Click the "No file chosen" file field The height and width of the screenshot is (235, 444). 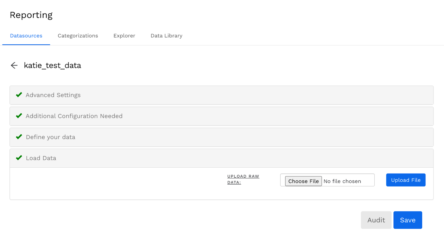342,181
